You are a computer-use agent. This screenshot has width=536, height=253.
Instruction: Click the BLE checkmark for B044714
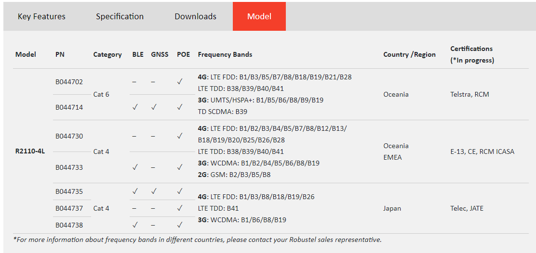[x=135, y=107]
